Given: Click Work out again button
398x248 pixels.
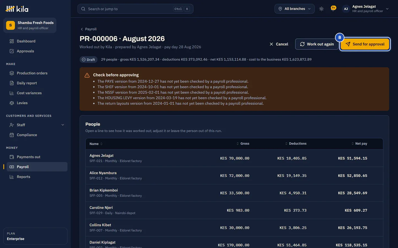Looking at the screenshot, I should click(x=317, y=44).
